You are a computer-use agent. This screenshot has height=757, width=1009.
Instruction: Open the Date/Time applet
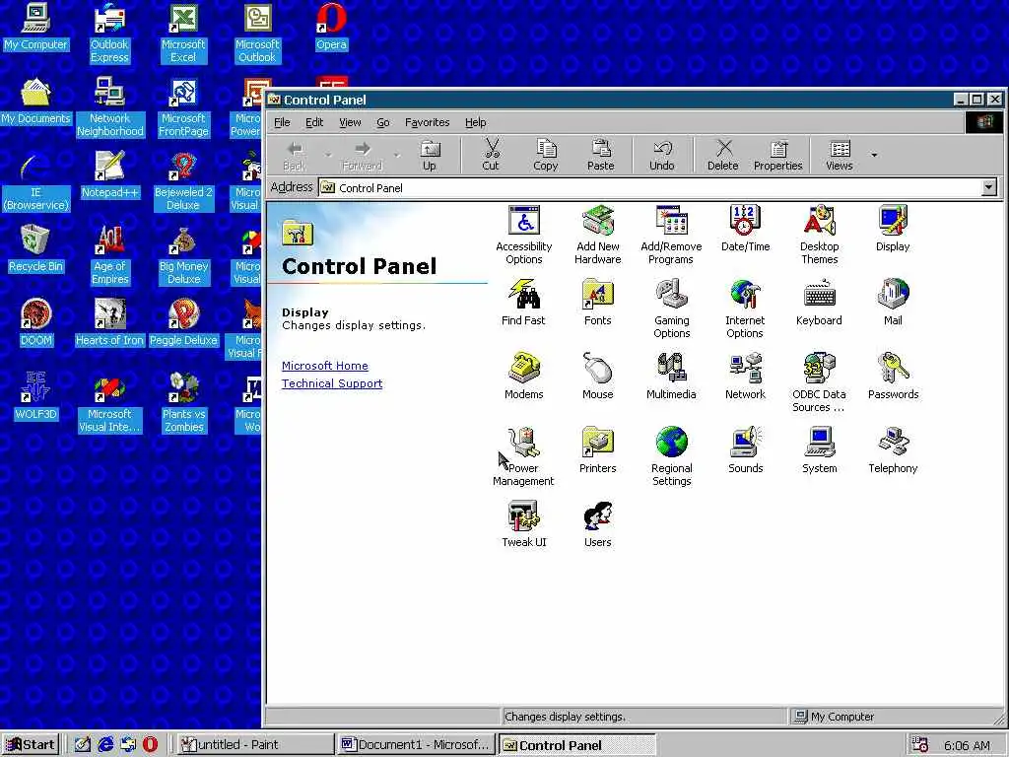(745, 229)
